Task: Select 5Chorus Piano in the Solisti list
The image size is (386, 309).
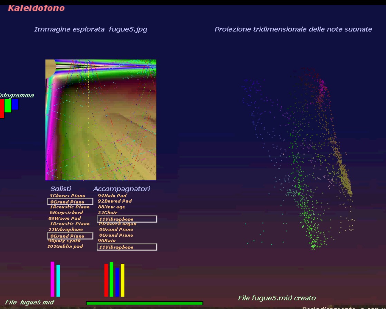Action: 67,196
